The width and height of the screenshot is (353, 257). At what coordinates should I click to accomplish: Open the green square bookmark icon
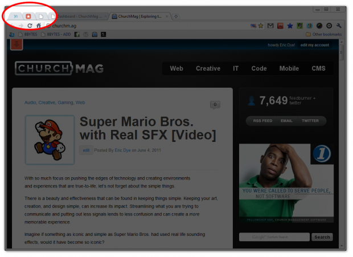pyautogui.click(x=77, y=34)
